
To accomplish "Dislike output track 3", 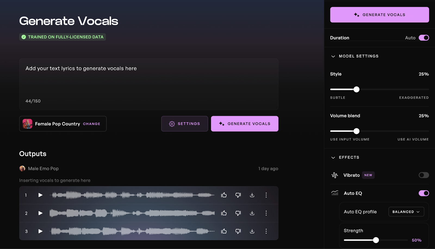I will [238, 231].
